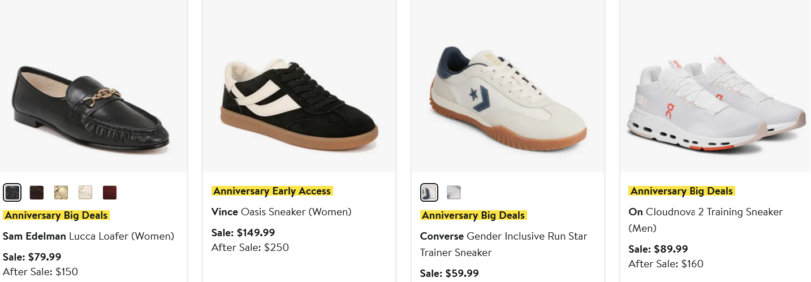Click Anniversary Big Deals badge above Sam Edelman

[56, 215]
